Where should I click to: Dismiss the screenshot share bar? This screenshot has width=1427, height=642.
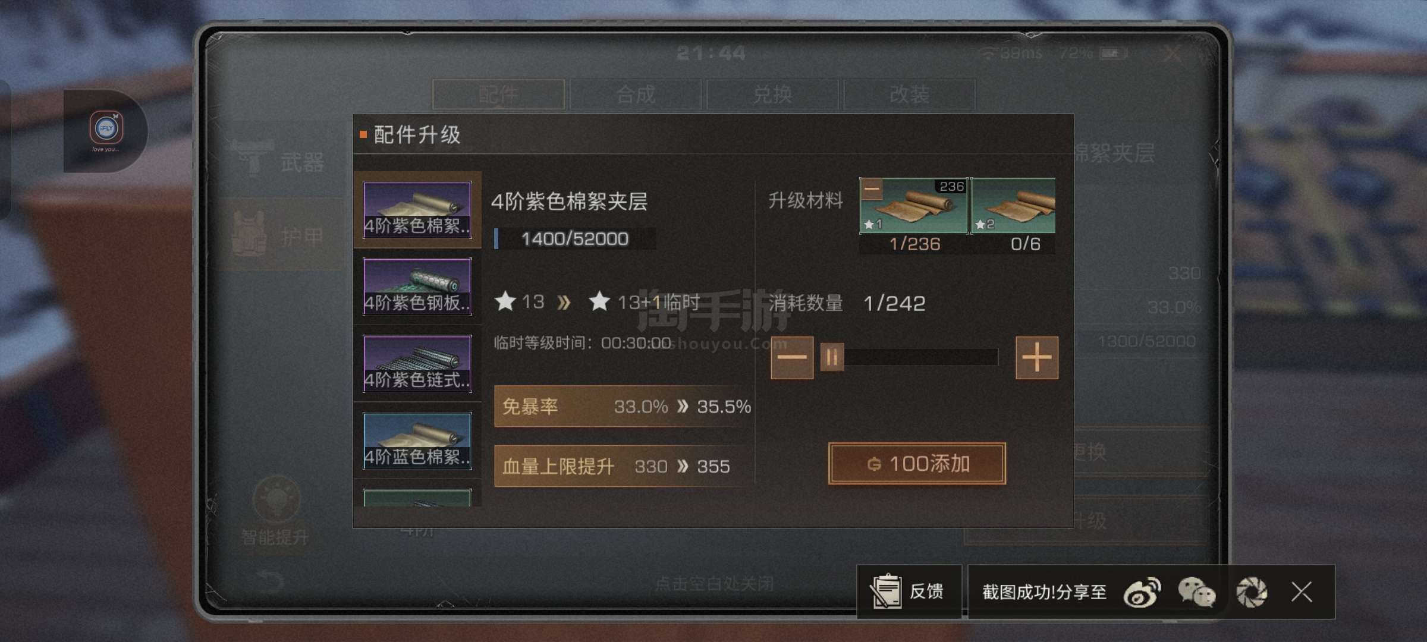coord(1302,592)
